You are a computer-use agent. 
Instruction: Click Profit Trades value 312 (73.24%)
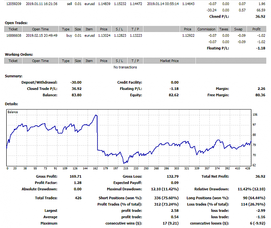(x=166, y=204)
